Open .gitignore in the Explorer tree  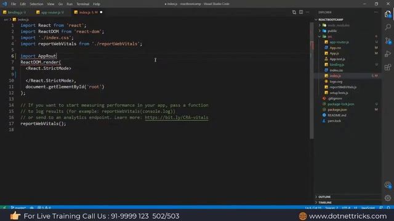tap(335, 98)
